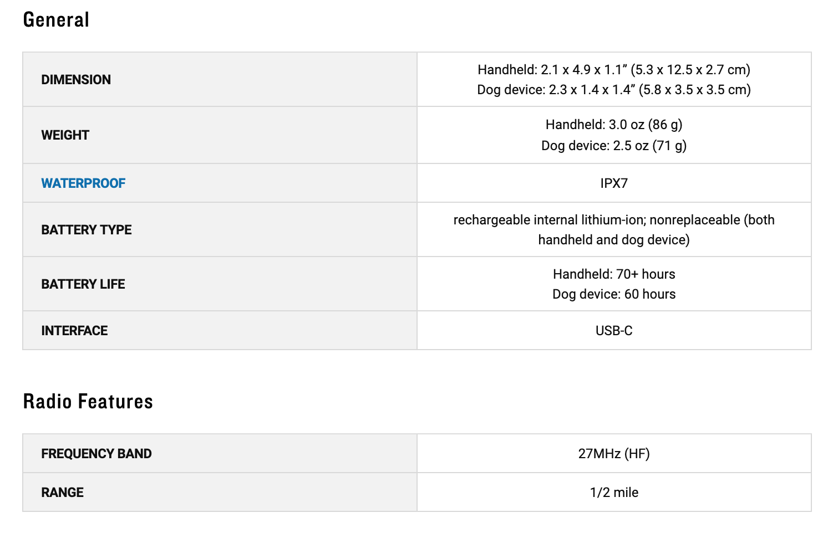The image size is (833, 533).
Task: Select the dog device weight 2.5 oz text
Action: click(614, 146)
